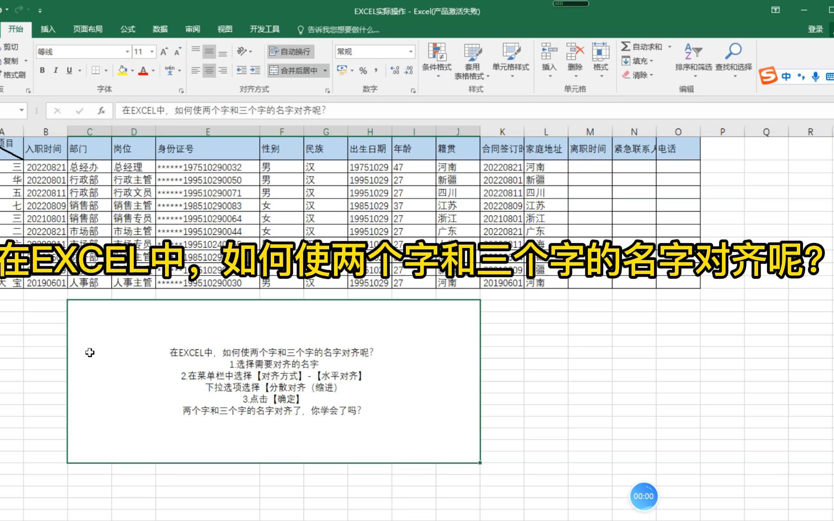
Task: Click the text orientation icon
Action: (x=242, y=51)
